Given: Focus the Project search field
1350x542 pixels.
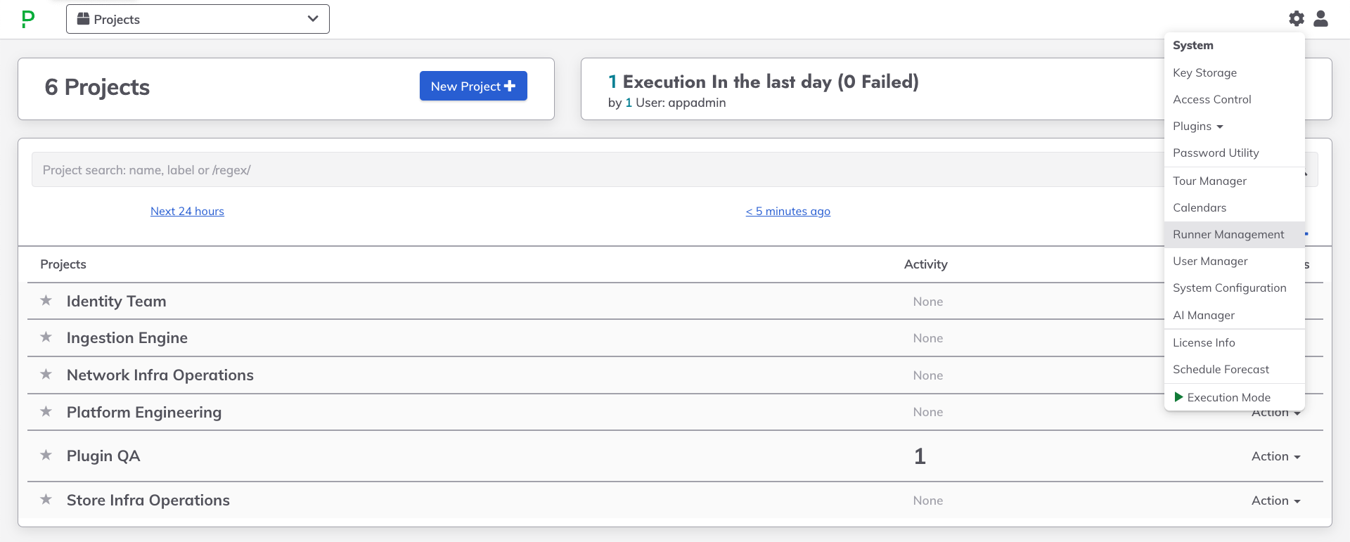Looking at the screenshot, I should point(598,170).
